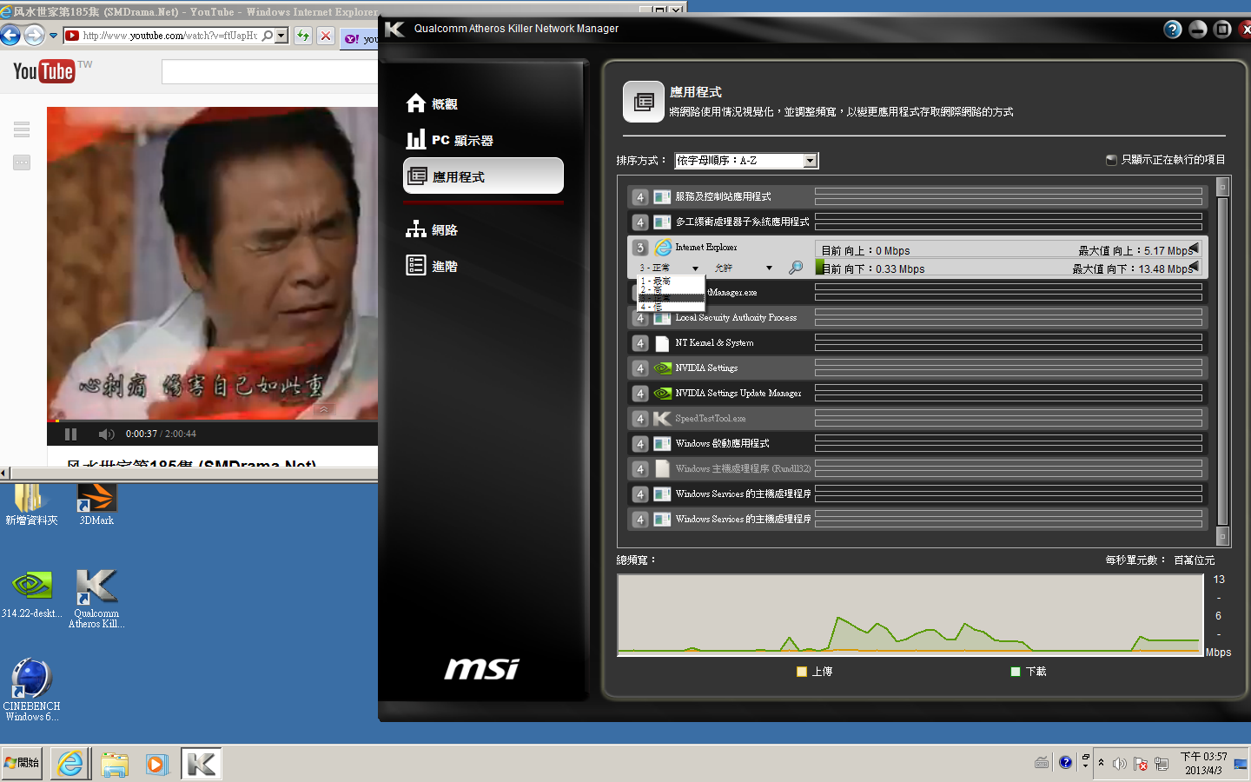Viewport: 1251px width, 782px height.
Task: Click the app icon of 多工緩衝處理器子系統應用程式
Action: [x=662, y=222]
